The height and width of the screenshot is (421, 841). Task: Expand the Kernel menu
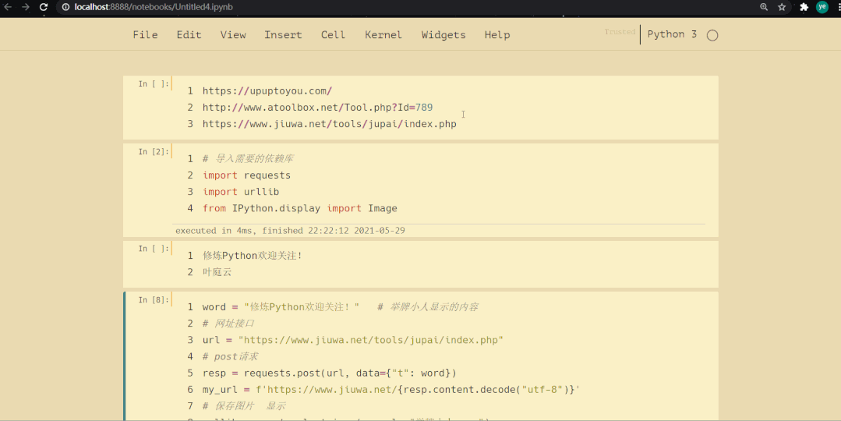click(383, 35)
